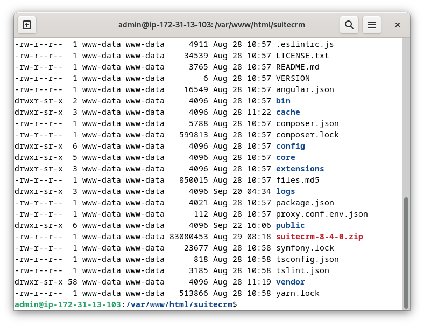Open a new terminal tab
Image resolution: width=424 pixels, height=326 pixels.
tap(27, 25)
